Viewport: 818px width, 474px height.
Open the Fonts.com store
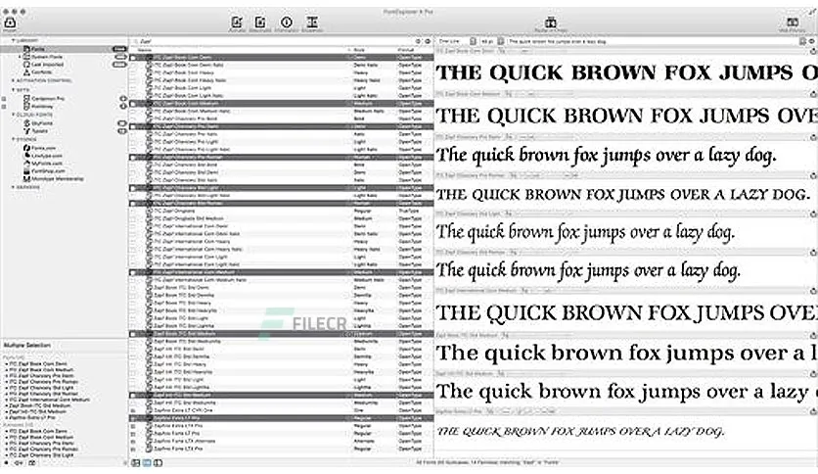44,148
